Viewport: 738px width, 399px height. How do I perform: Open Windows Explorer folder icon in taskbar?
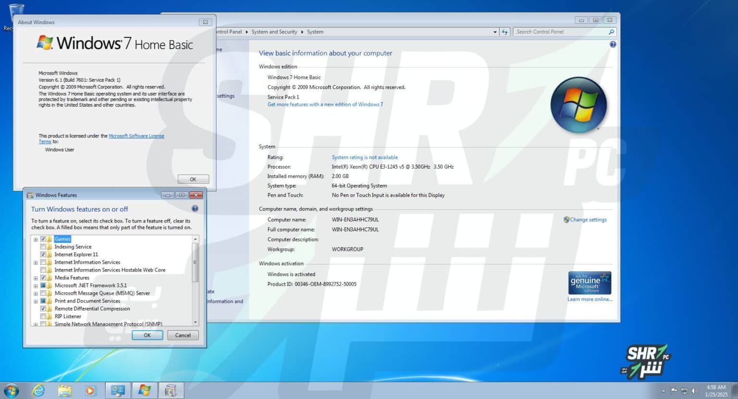click(64, 390)
